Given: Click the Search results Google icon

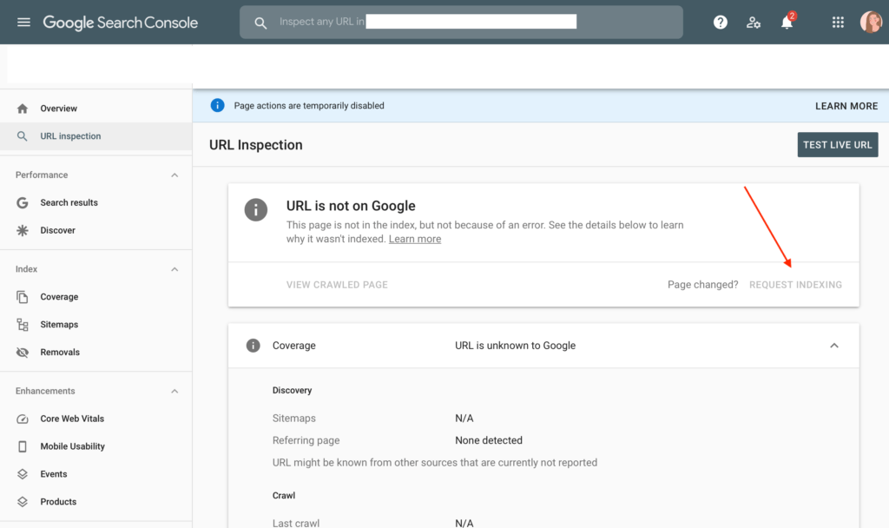Looking at the screenshot, I should [x=22, y=202].
